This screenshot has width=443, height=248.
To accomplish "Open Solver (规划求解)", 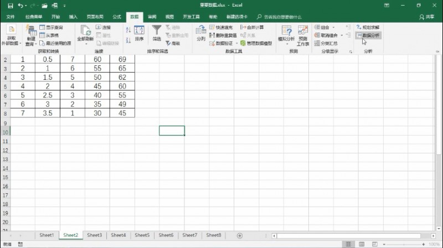I will [368, 27].
